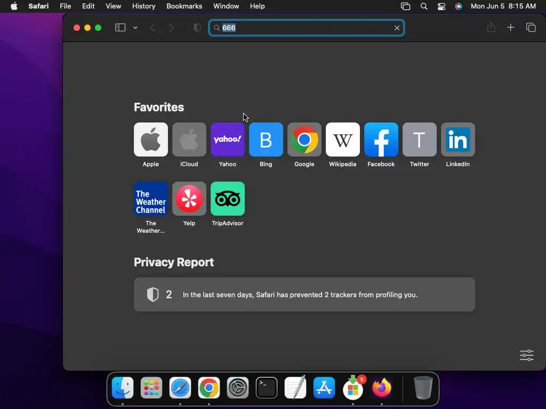The height and width of the screenshot is (409, 546).
Task: Go back to the previous page
Action: [152, 28]
